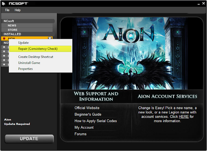
Task: Select Create Desktop Shortcut
Action: point(40,57)
